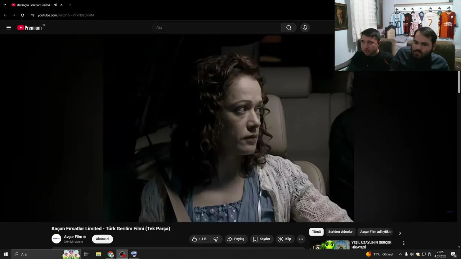The height and width of the screenshot is (259, 461).
Task: Open the tray microphone icon
Action: [x=406, y=254]
